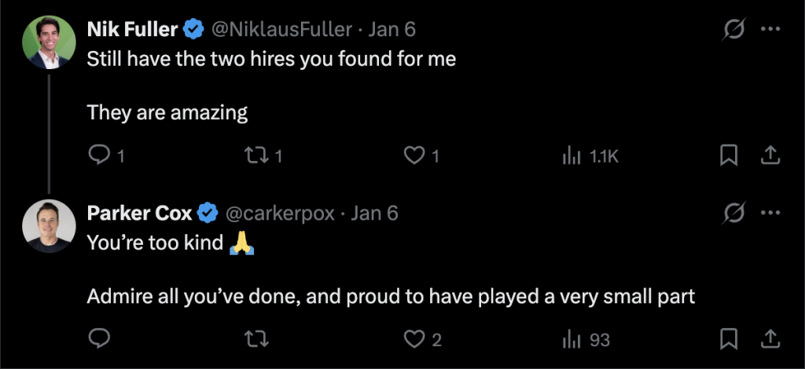View analytics on Nik Fuller's post
Image resolution: width=805 pixels, height=369 pixels.
click(572, 156)
